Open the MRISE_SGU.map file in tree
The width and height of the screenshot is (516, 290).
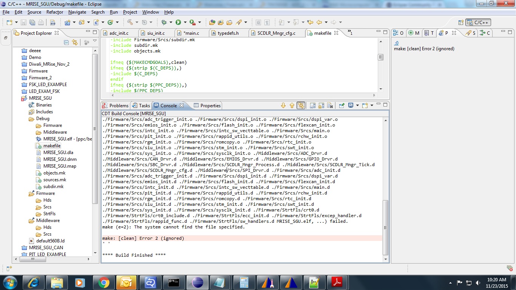click(x=60, y=166)
